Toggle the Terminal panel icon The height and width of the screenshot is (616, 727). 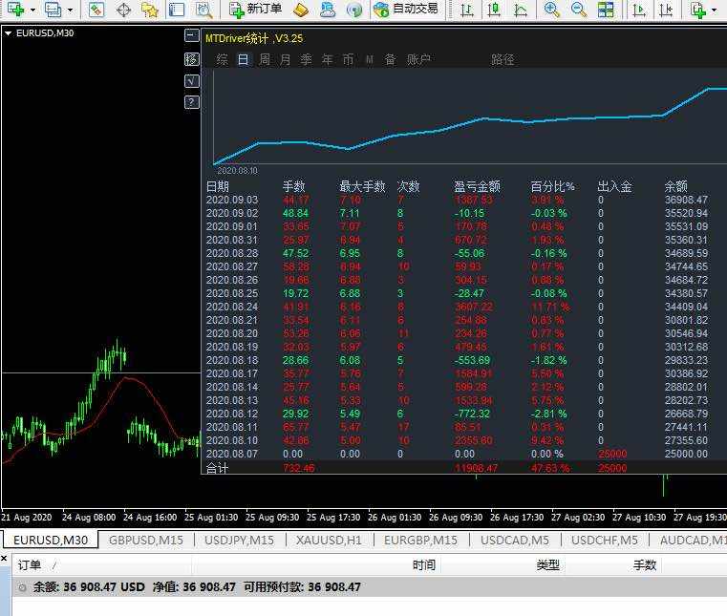[177, 10]
